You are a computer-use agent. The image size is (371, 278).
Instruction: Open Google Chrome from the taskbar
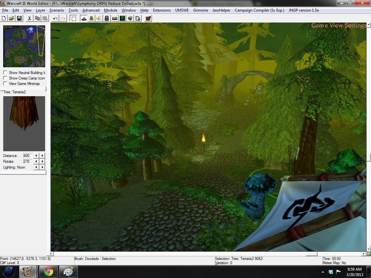point(48,272)
